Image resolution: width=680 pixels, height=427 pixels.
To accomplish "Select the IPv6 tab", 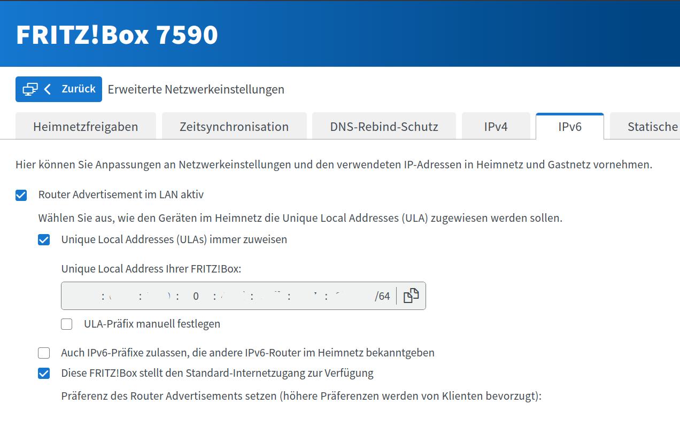I will (x=570, y=127).
